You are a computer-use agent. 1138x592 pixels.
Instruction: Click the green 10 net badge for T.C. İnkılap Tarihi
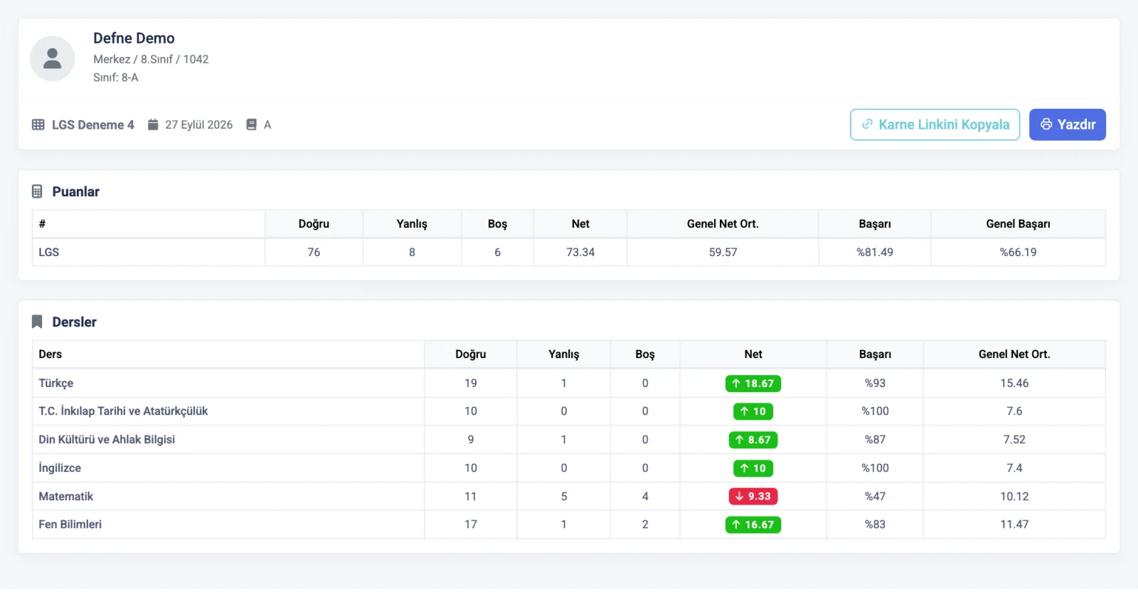[x=753, y=411]
